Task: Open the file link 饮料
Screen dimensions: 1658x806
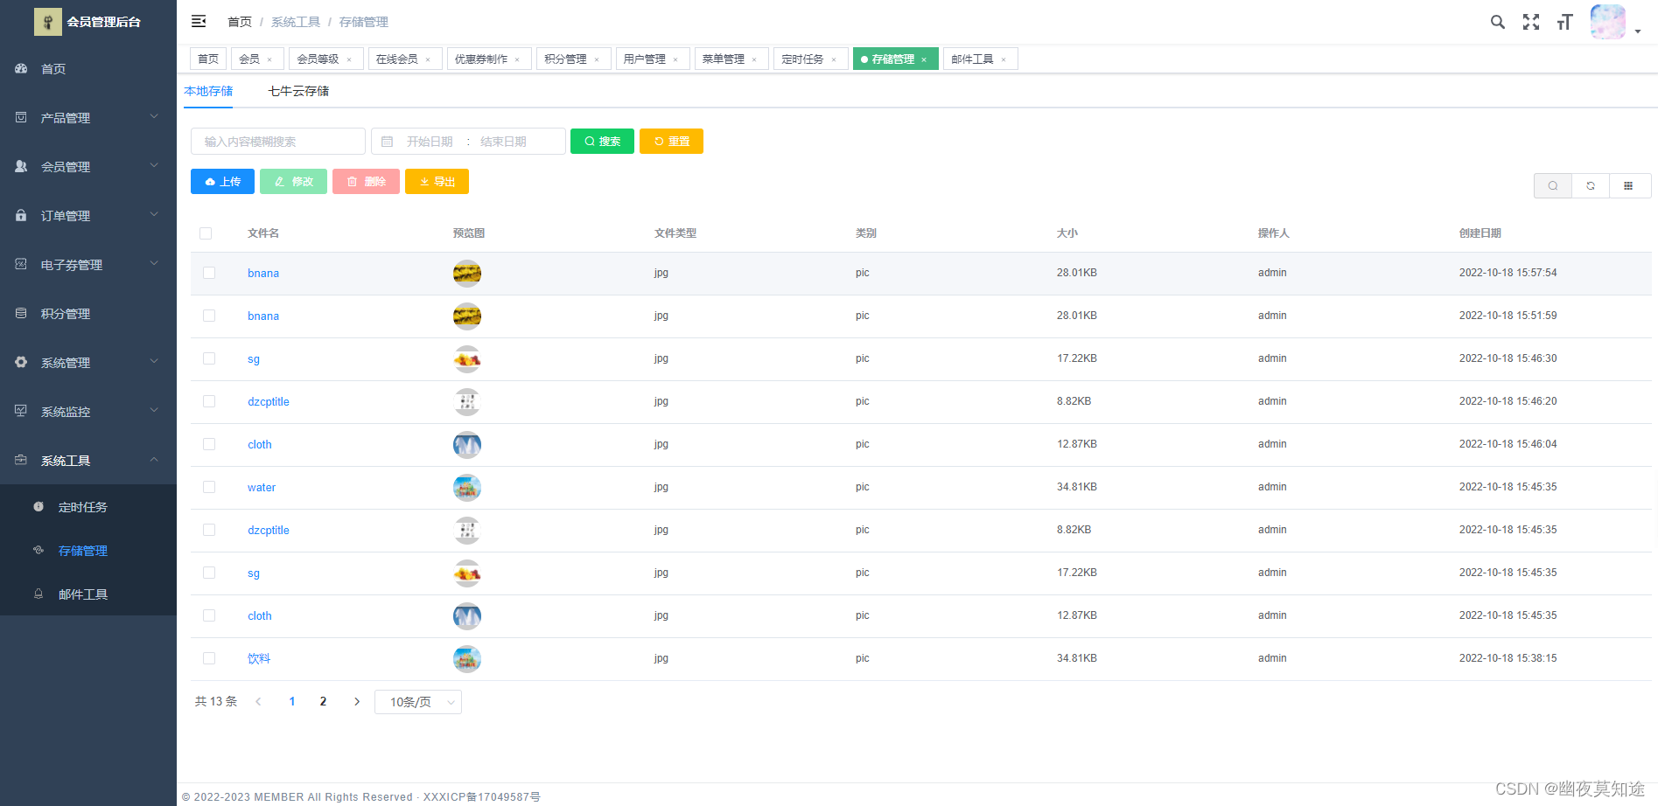Action: click(259, 659)
